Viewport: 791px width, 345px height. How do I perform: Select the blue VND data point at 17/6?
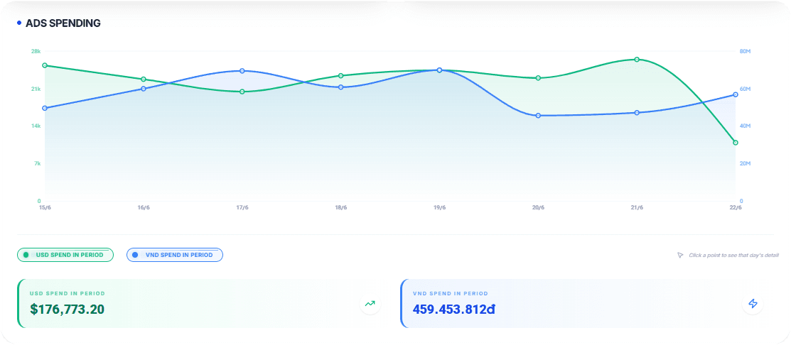(x=242, y=71)
